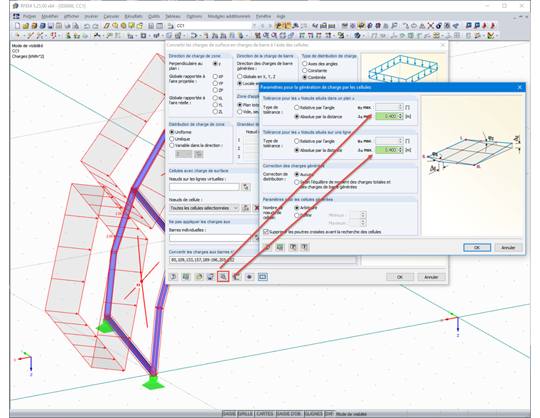The width and height of the screenshot is (540, 418).
Task: Choose Linéaire zone load distribution
Action: coord(172,139)
